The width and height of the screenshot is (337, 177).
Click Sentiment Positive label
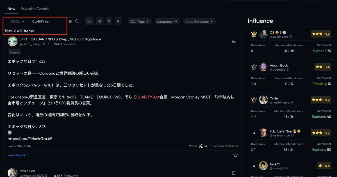[x=226, y=146]
